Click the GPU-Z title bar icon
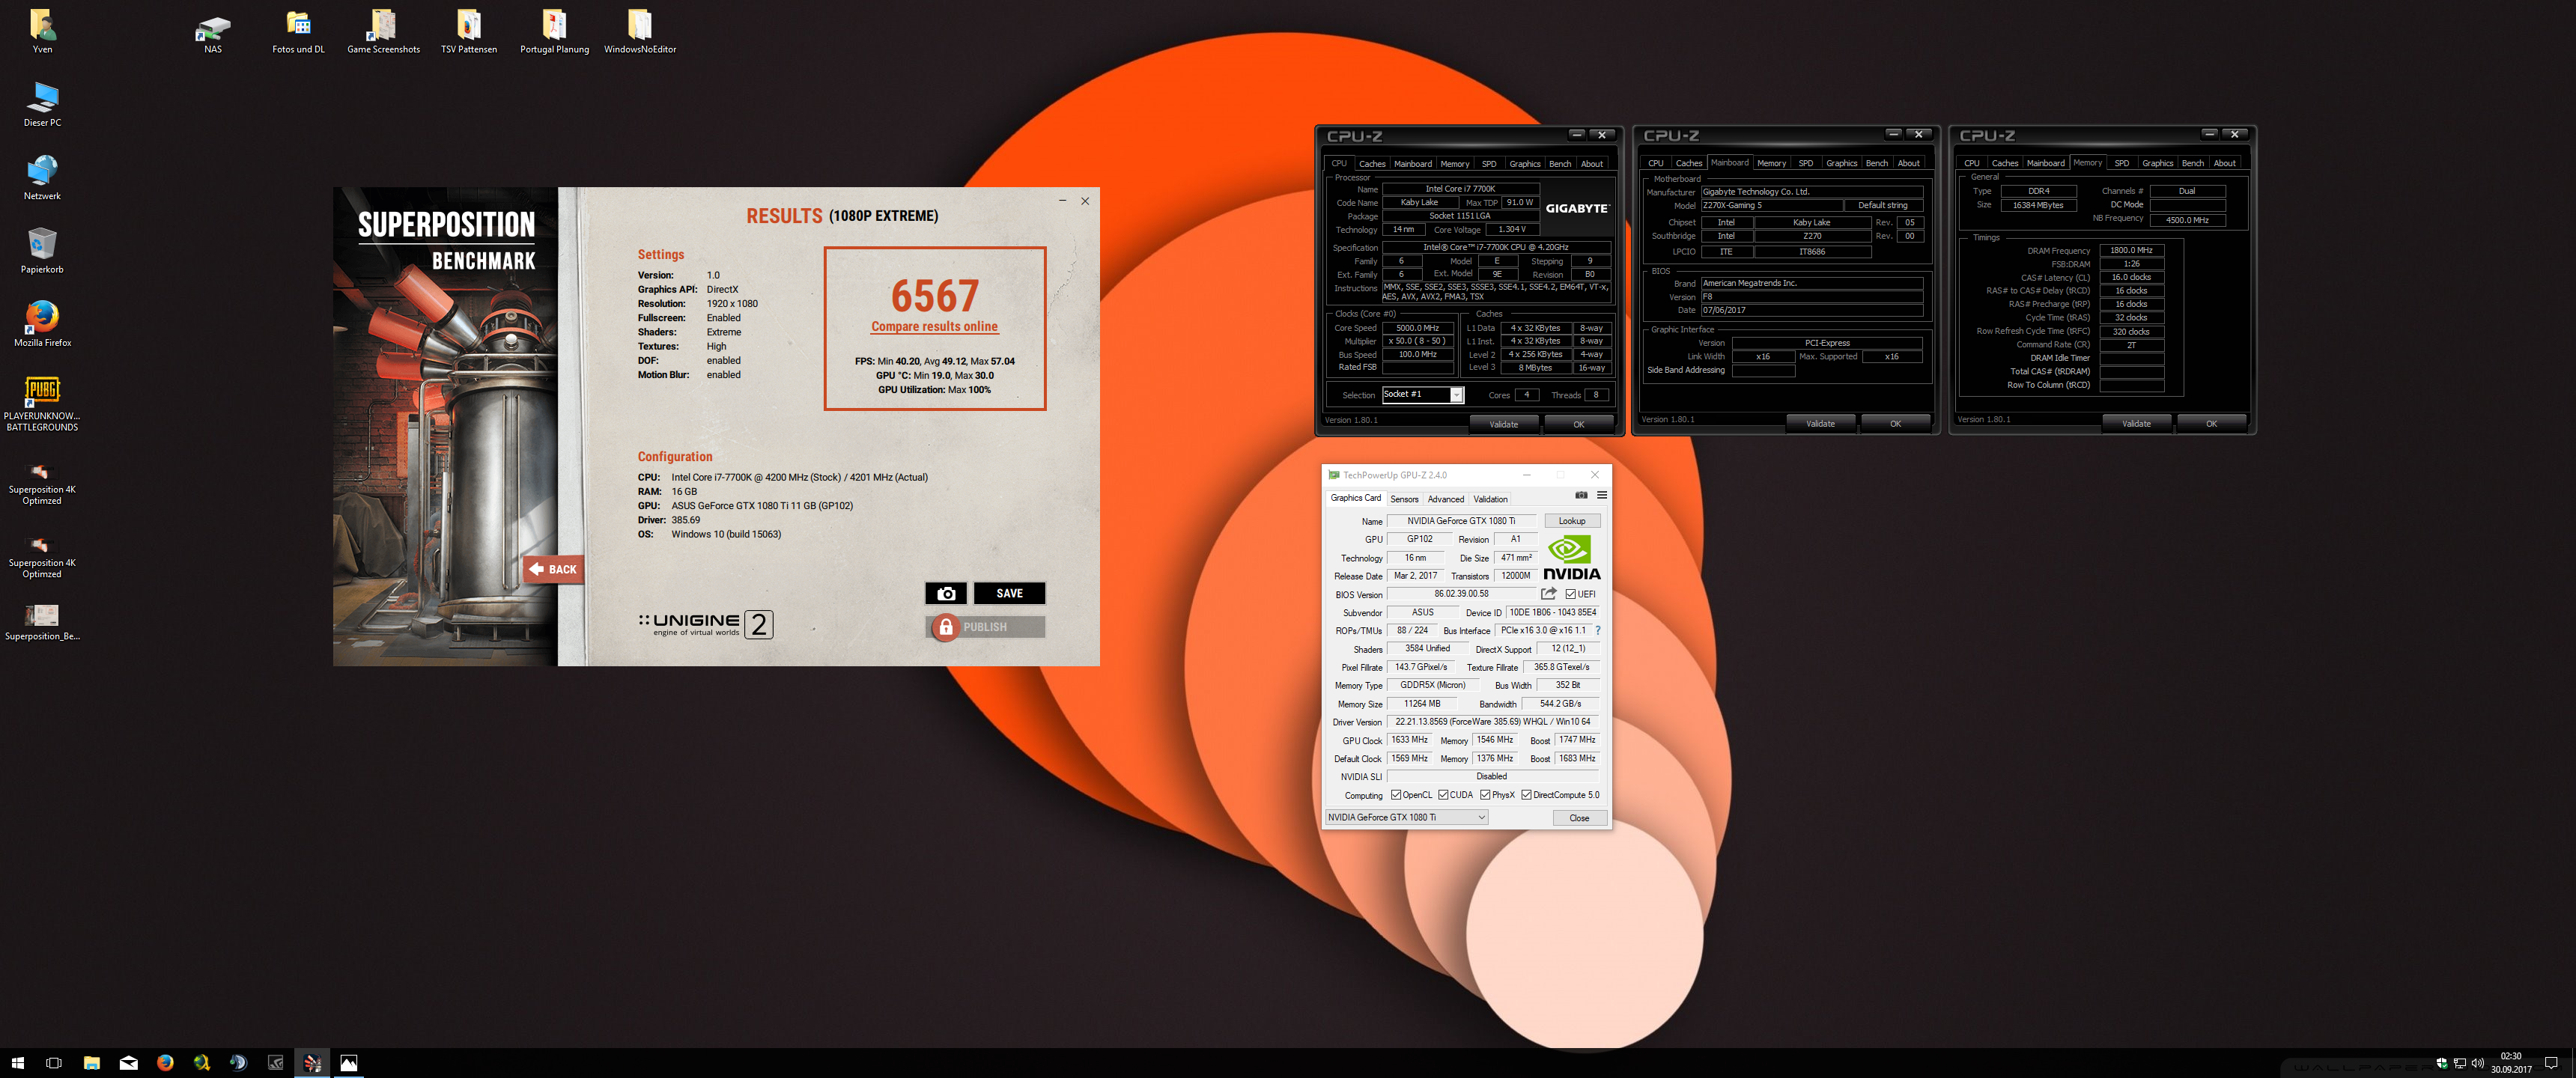 click(x=1333, y=475)
